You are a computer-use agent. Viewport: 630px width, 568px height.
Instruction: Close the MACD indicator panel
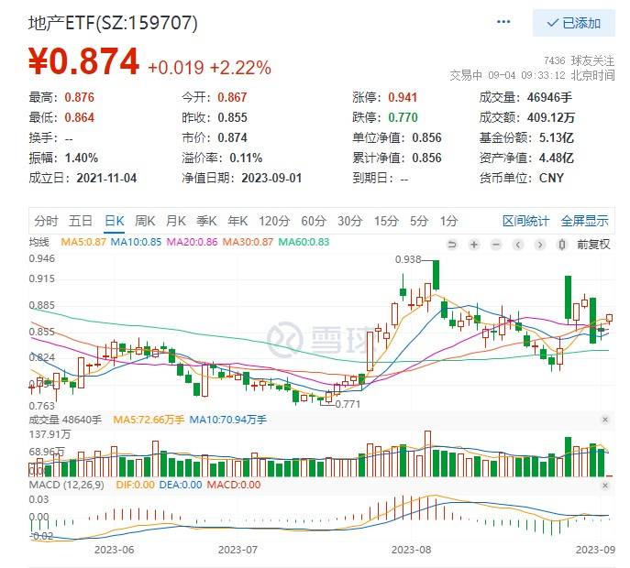click(x=605, y=484)
